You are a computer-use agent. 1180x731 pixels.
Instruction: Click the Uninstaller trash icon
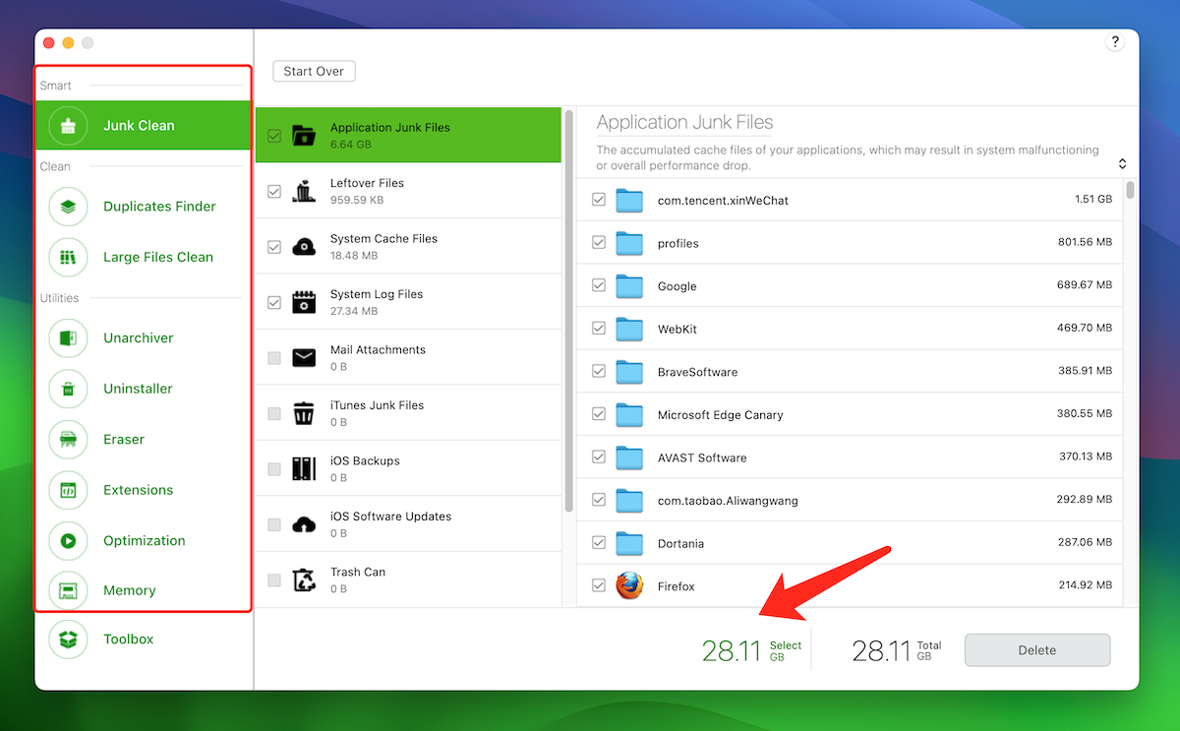pyautogui.click(x=68, y=389)
